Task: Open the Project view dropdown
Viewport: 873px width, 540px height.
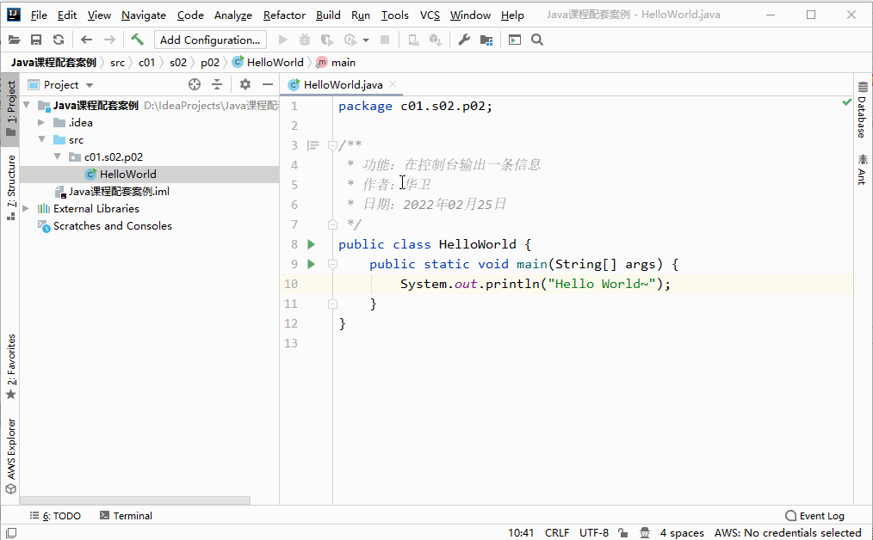Action: click(x=90, y=85)
